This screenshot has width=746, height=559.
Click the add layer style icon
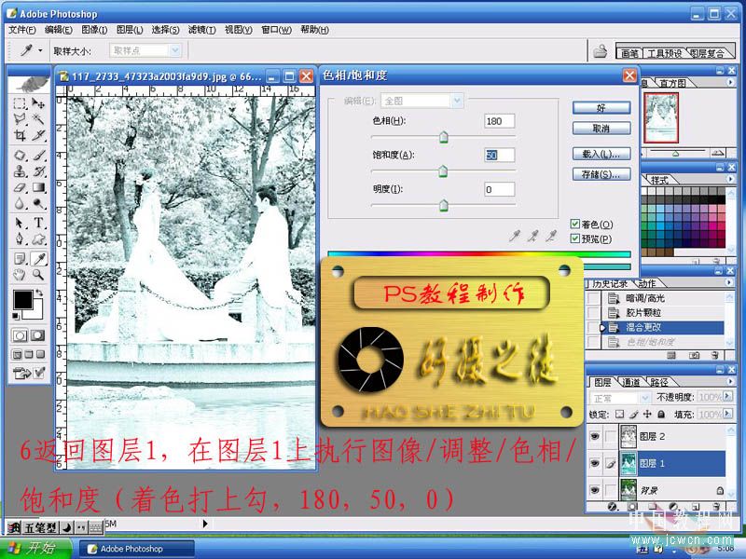click(x=614, y=507)
